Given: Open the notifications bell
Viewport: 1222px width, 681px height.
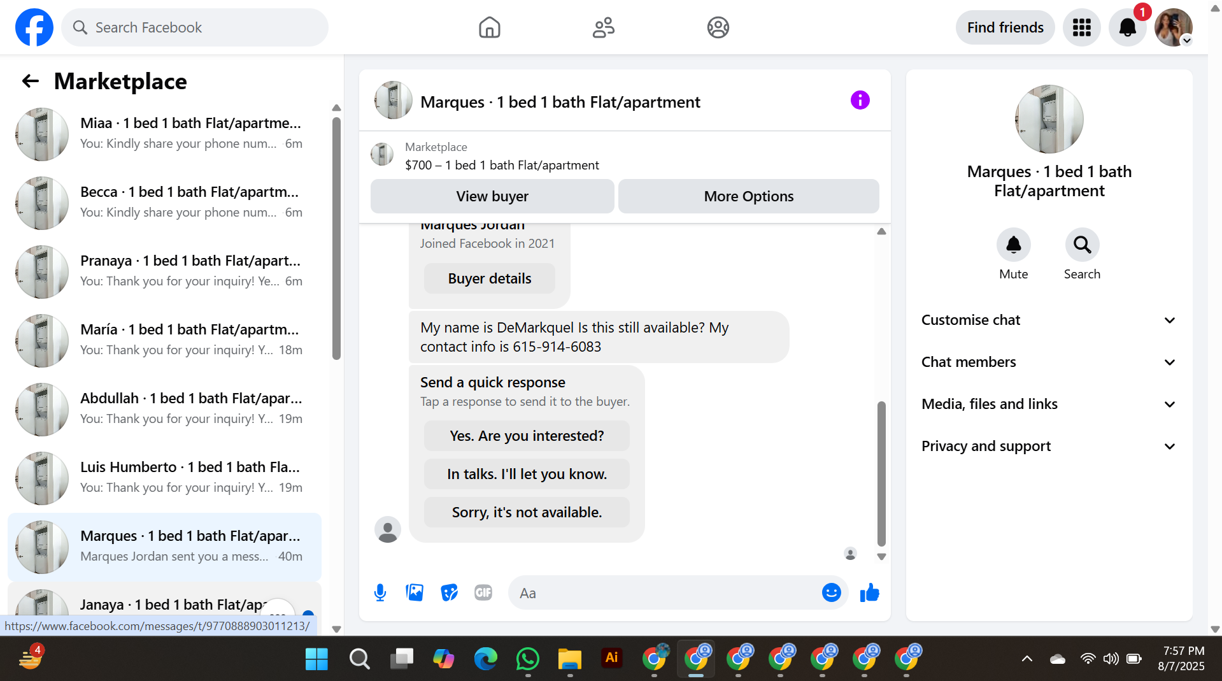Looking at the screenshot, I should pyautogui.click(x=1127, y=27).
